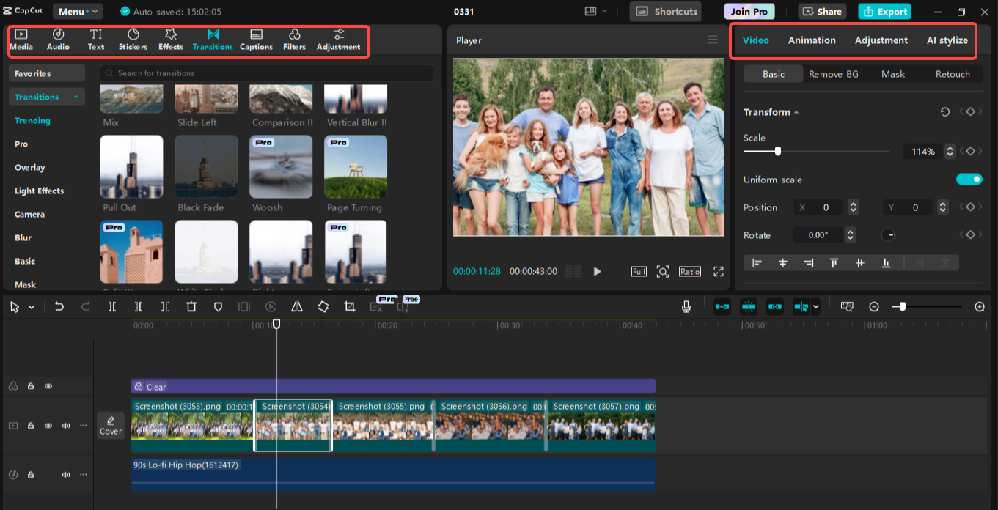Select the Light Effects transition category
This screenshot has height=510, width=998.
click(x=39, y=191)
